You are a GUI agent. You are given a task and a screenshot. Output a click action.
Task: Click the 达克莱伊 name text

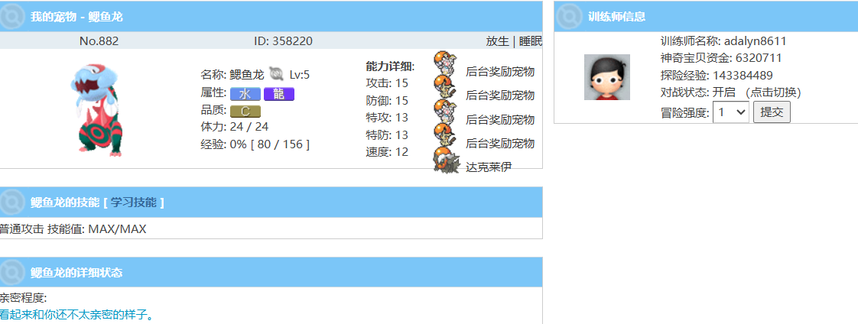tap(489, 167)
